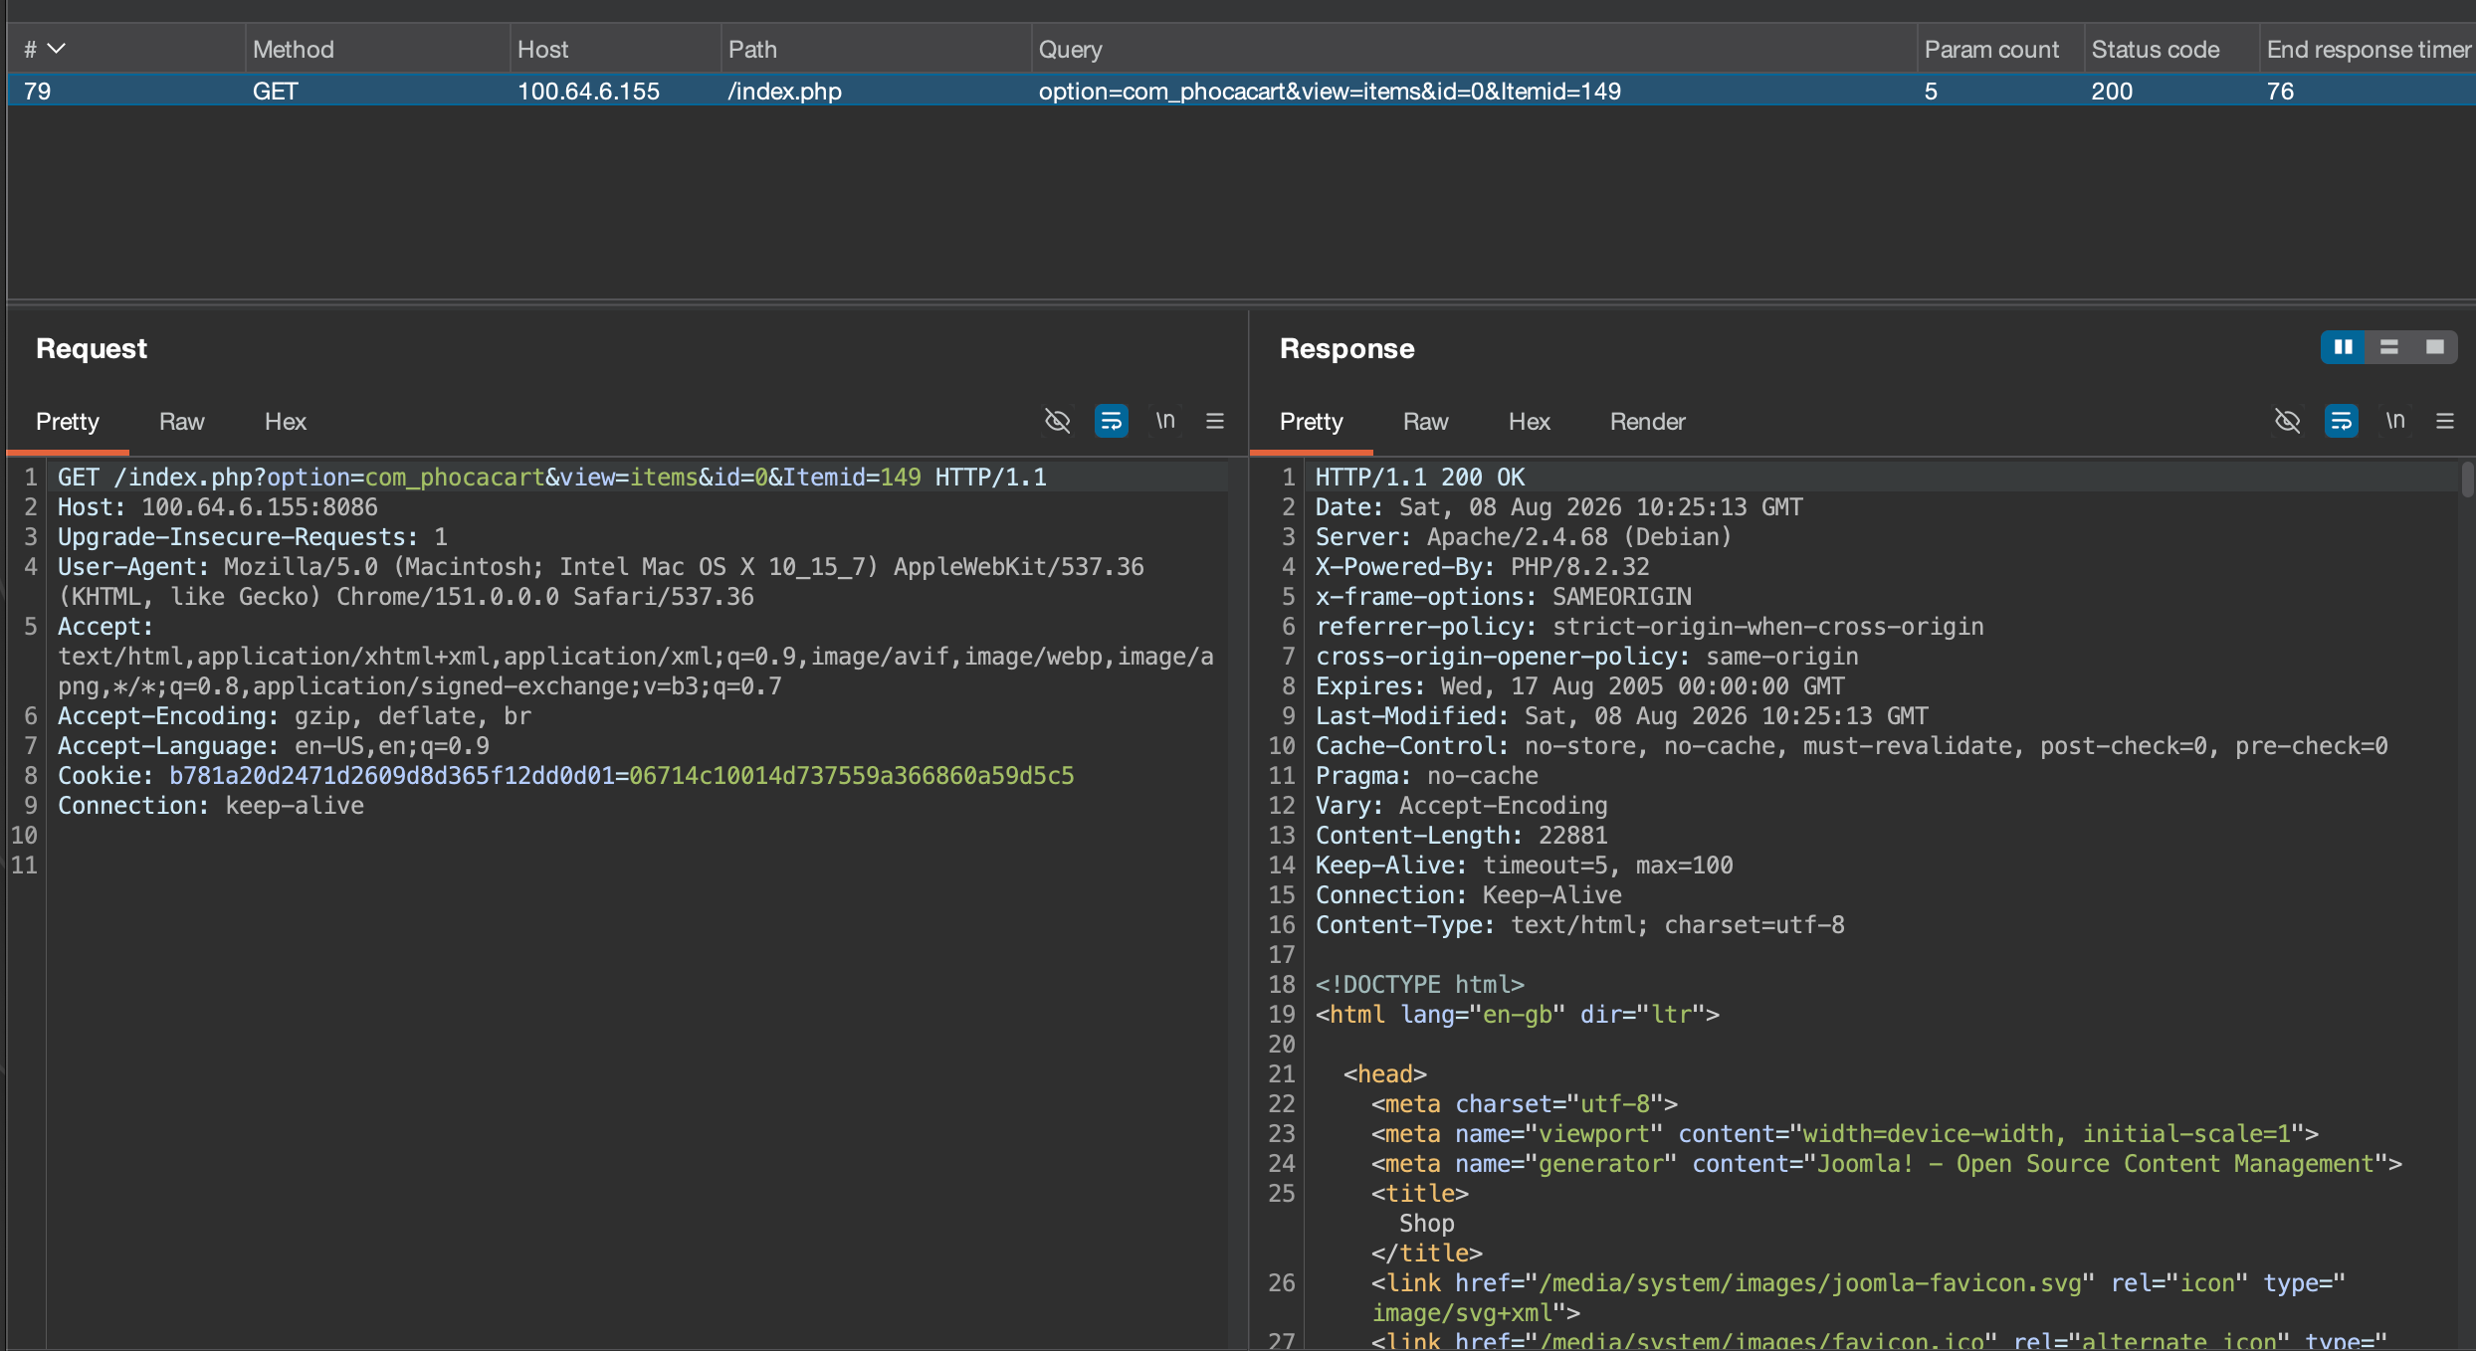Open Request pane options menu

point(1215,421)
